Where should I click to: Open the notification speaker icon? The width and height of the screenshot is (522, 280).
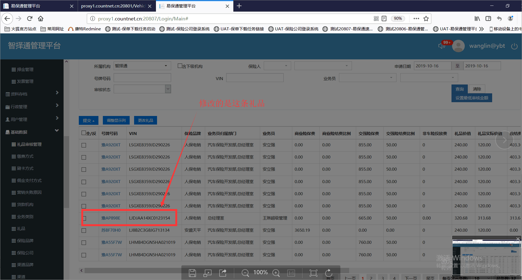[442, 46]
